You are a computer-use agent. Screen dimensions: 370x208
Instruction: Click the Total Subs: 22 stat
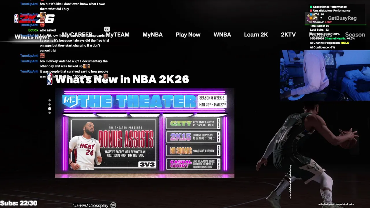319,26
